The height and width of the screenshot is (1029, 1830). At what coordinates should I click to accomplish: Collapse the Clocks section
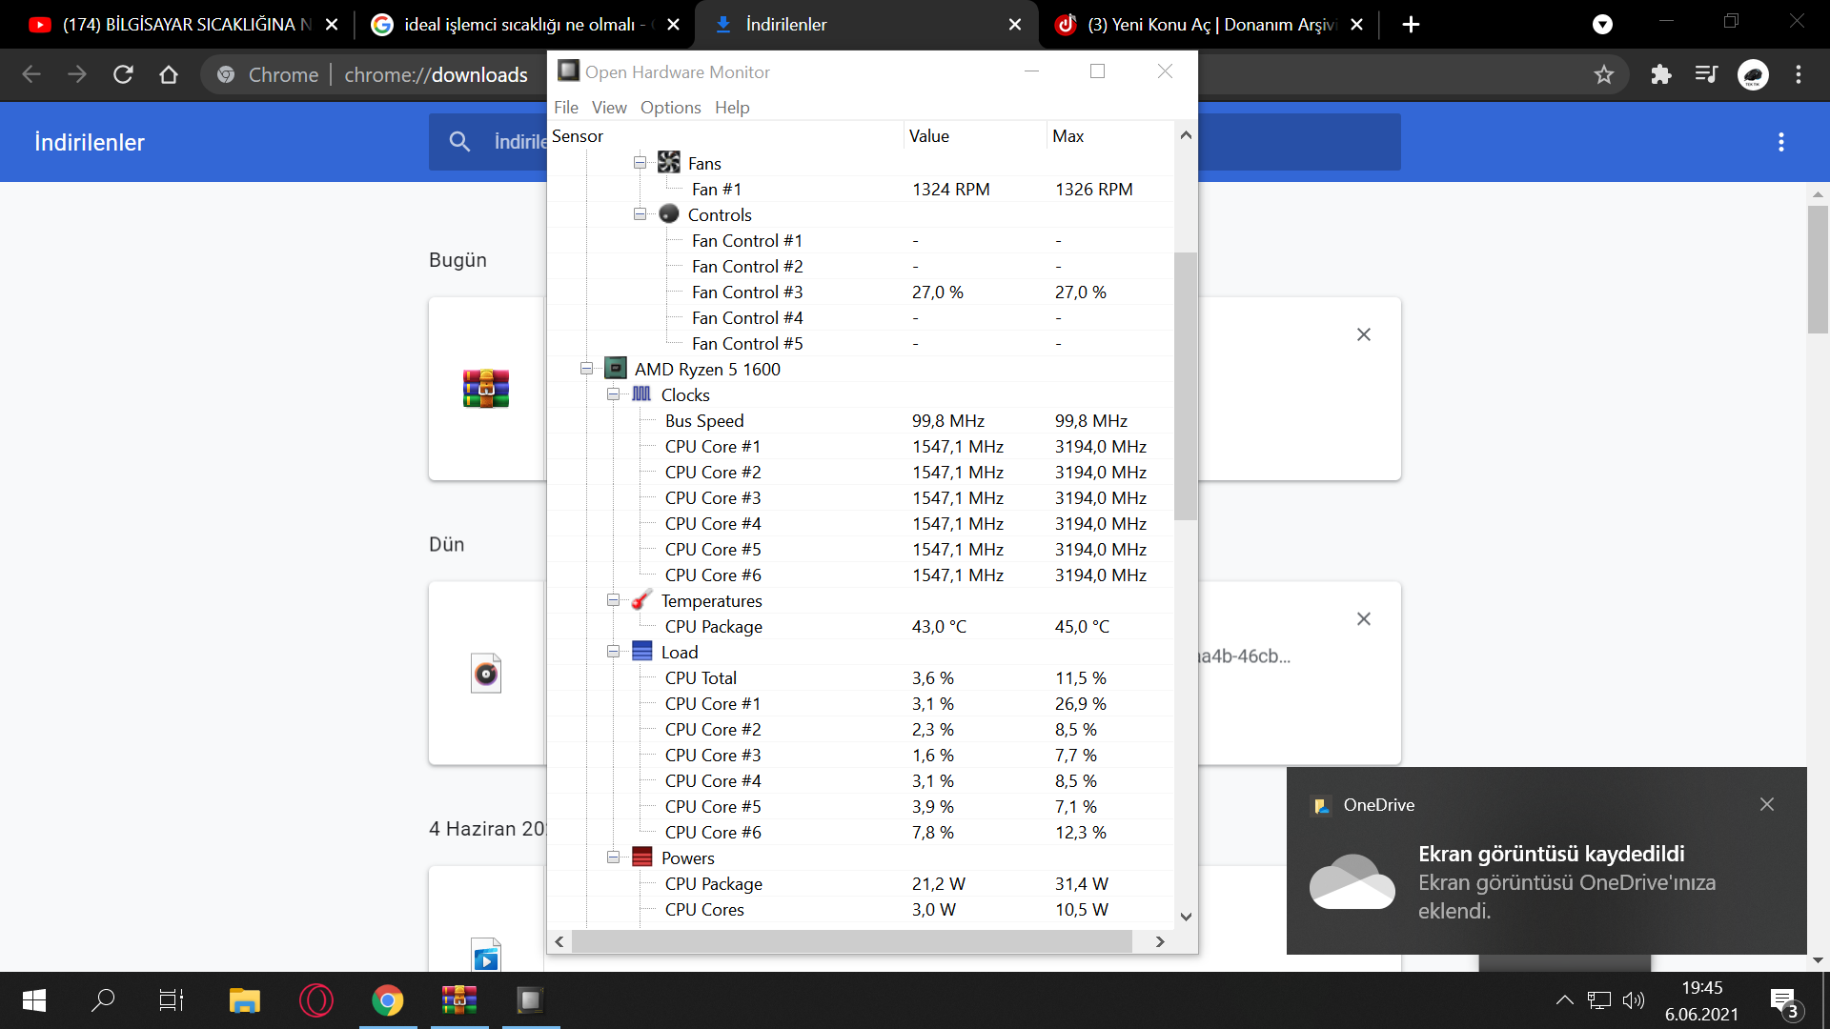pos(613,394)
